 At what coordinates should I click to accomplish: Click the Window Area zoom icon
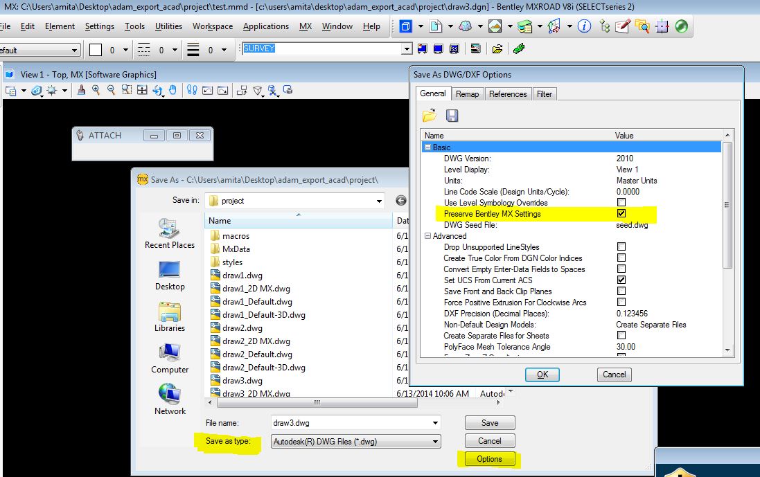pos(127,90)
